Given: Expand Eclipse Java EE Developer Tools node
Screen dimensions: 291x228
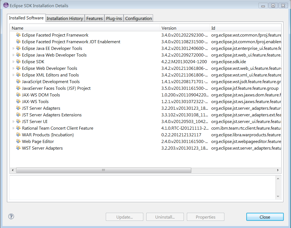Looking at the screenshot, I should click(13, 48).
